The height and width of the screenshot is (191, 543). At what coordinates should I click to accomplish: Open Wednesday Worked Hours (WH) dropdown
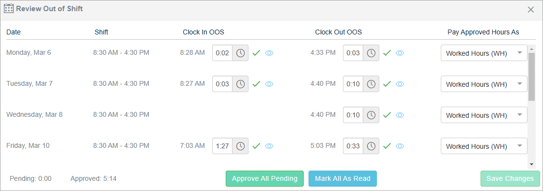click(484, 115)
